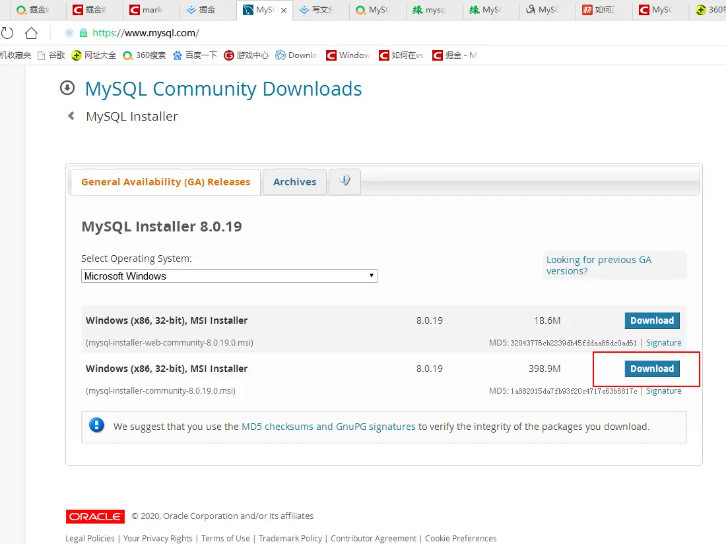The height and width of the screenshot is (544, 726).
Task: Click the address bar URL
Action: (x=146, y=33)
